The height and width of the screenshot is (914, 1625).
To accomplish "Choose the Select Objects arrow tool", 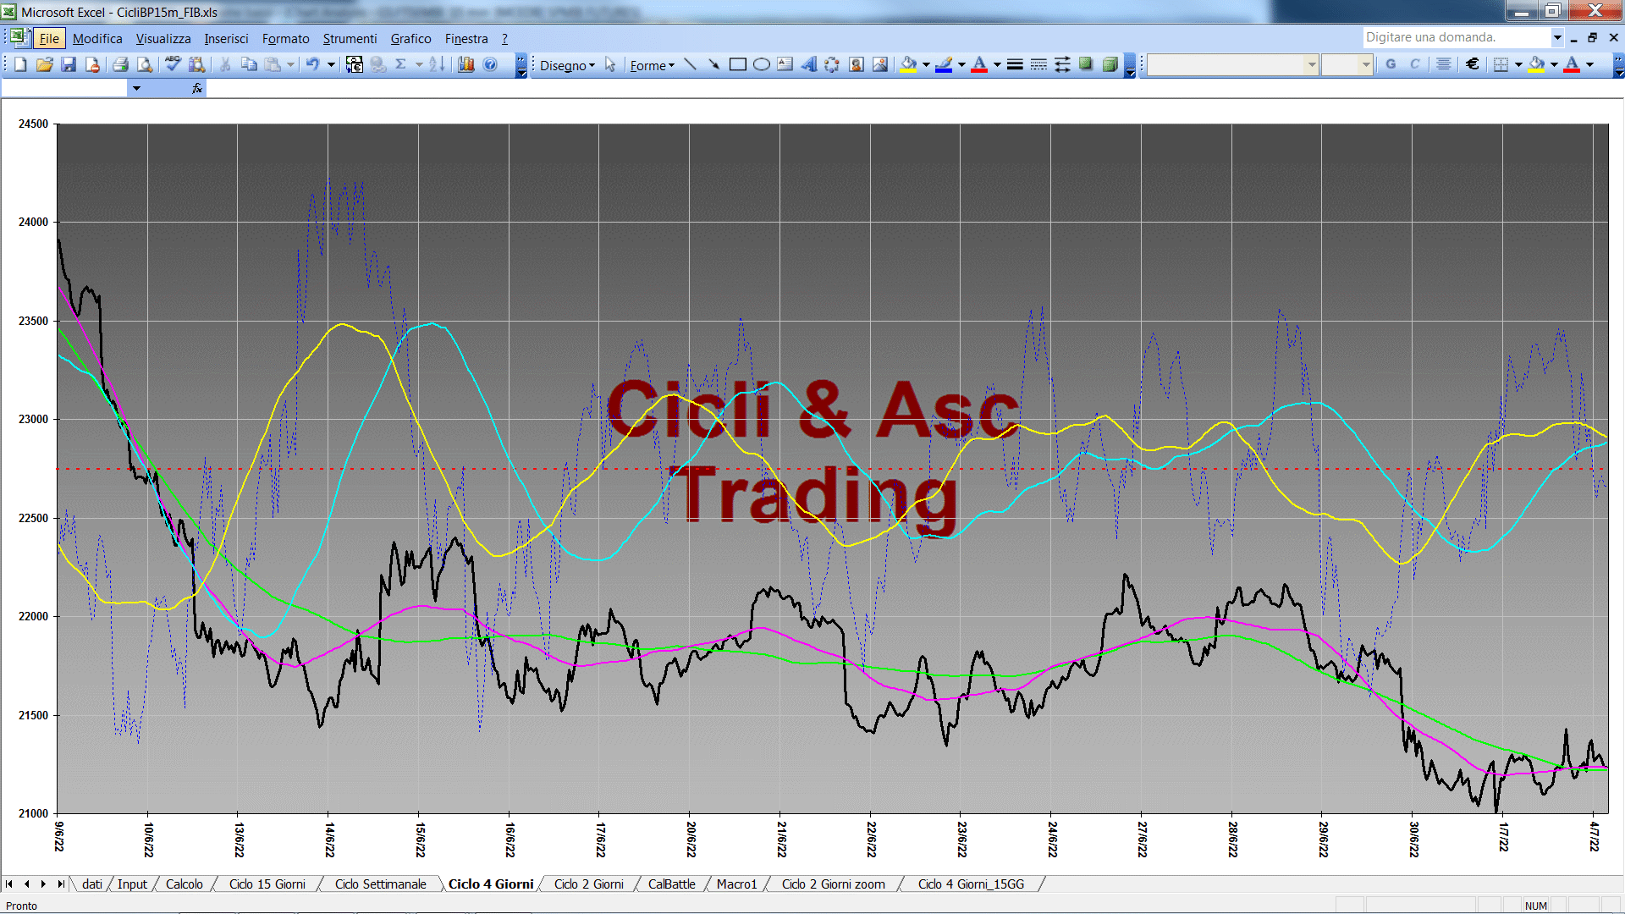I will pyautogui.click(x=610, y=64).
